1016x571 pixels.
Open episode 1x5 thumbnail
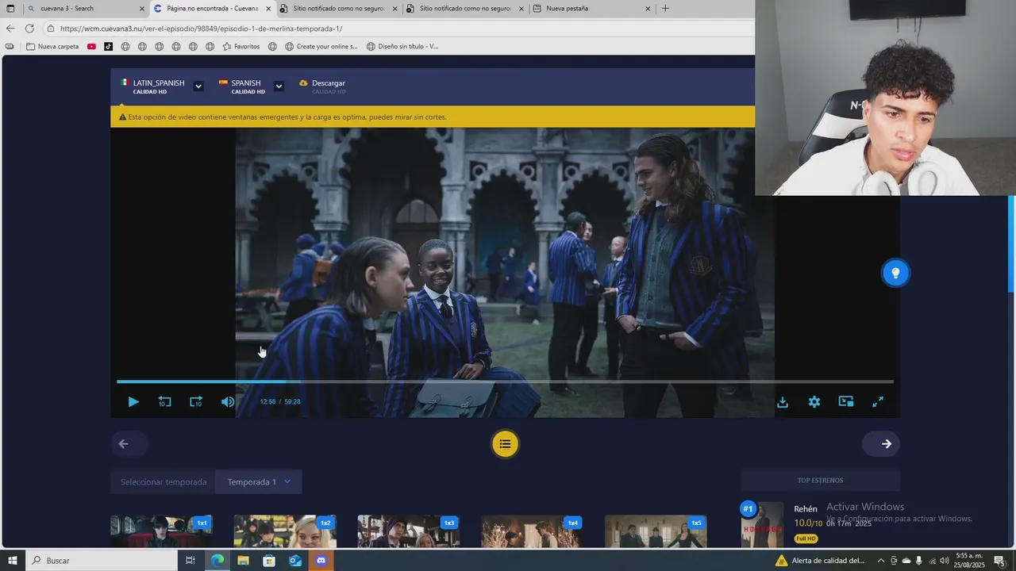656,531
